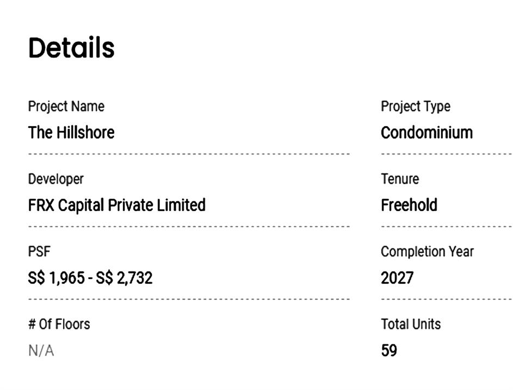Open the Condominium project type
The width and height of the screenshot is (513, 390).
pos(427,133)
